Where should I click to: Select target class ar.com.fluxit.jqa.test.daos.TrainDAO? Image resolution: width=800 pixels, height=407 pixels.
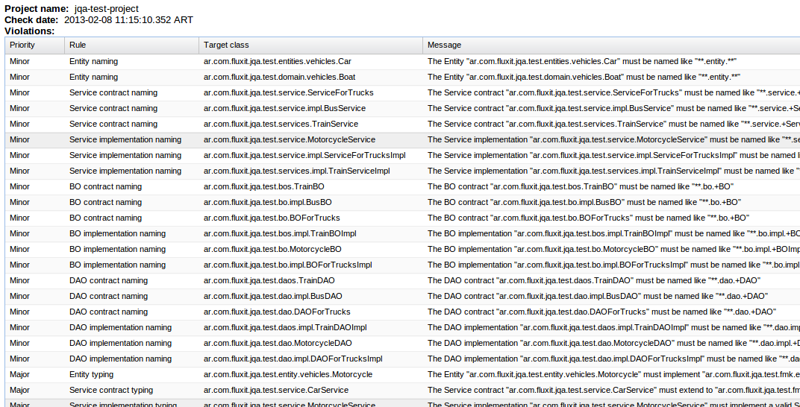point(269,281)
